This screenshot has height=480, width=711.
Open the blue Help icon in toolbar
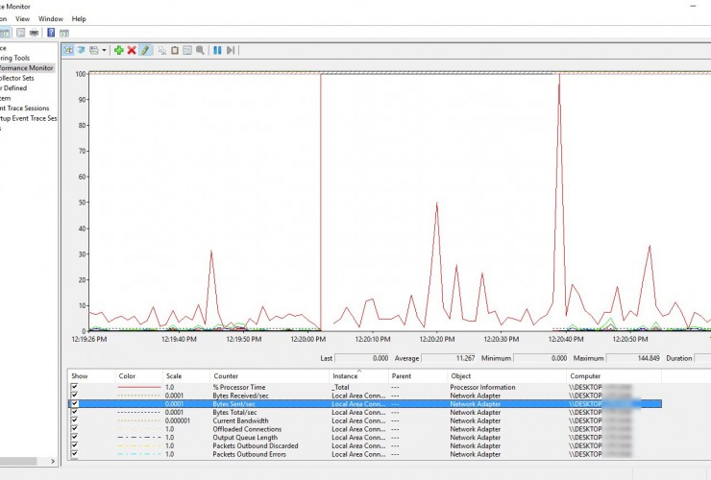pyautogui.click(x=51, y=33)
